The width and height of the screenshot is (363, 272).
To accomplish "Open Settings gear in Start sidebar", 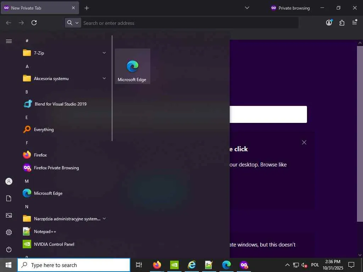I will (x=9, y=232).
